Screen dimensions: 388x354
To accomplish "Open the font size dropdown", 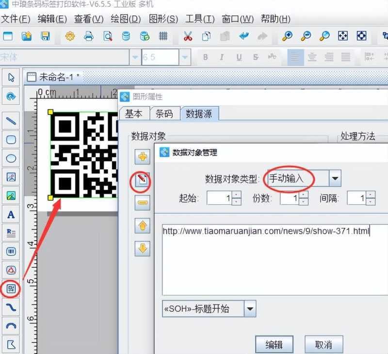I will coord(184,57).
